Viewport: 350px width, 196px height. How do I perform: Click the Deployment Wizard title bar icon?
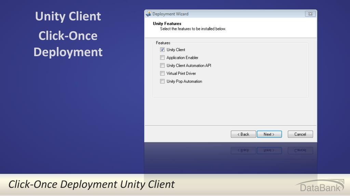tap(148, 14)
